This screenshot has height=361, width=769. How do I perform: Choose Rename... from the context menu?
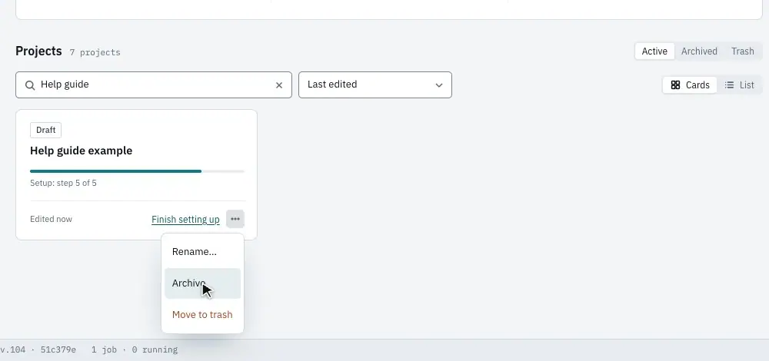(202, 252)
